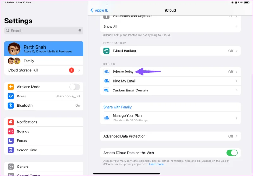This screenshot has height=176, width=253.
Task: Open Advanced Data Protection setting
Action: pyautogui.click(x=170, y=136)
